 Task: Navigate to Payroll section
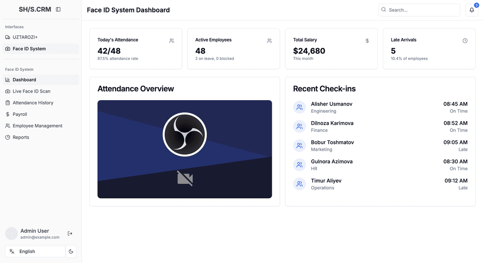click(20, 115)
